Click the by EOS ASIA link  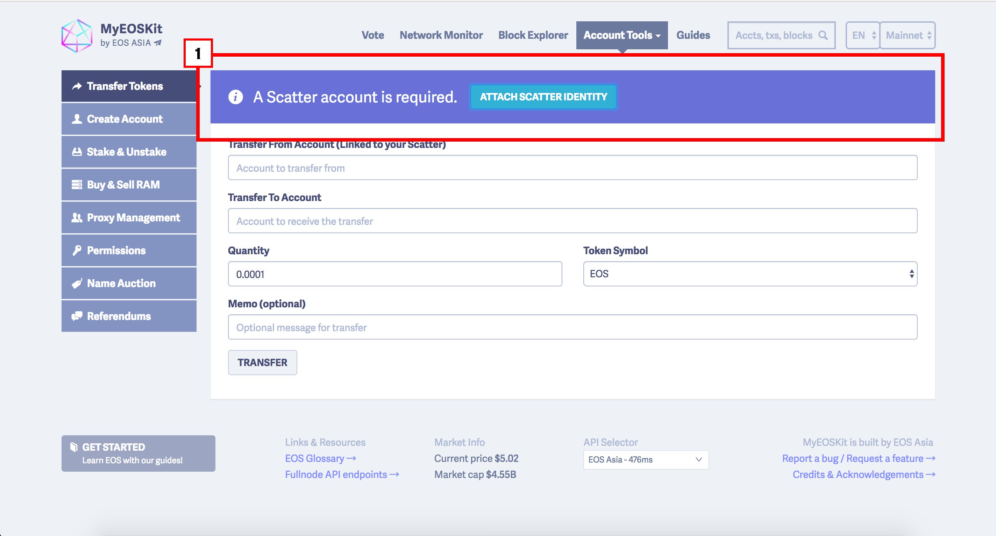(x=131, y=43)
